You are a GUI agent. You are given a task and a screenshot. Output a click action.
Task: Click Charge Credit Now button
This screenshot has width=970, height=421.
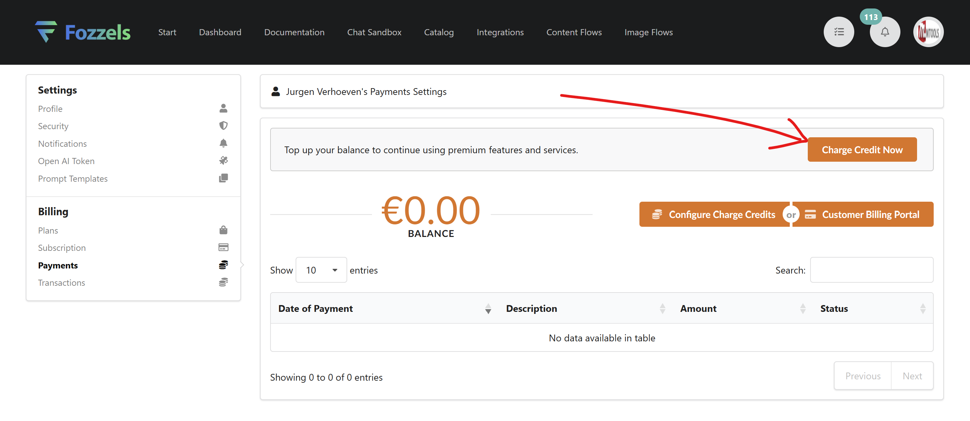pyautogui.click(x=862, y=149)
